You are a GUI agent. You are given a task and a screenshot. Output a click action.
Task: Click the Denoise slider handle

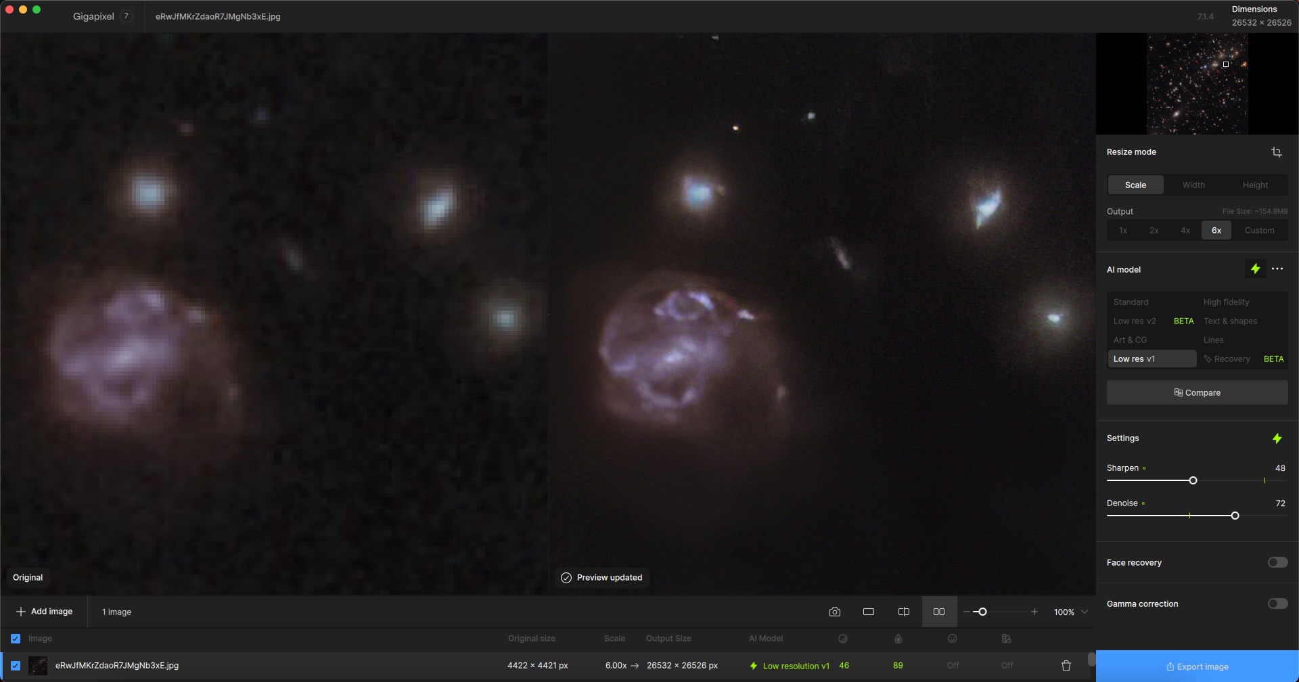click(x=1235, y=516)
